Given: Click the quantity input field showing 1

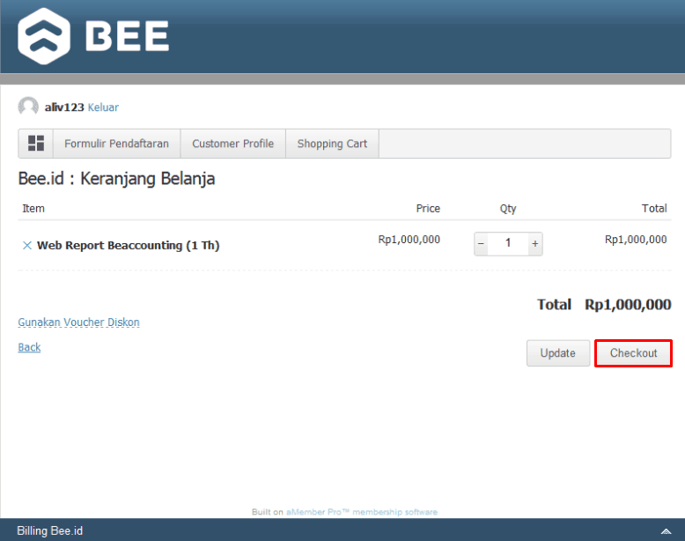Looking at the screenshot, I should (x=508, y=243).
